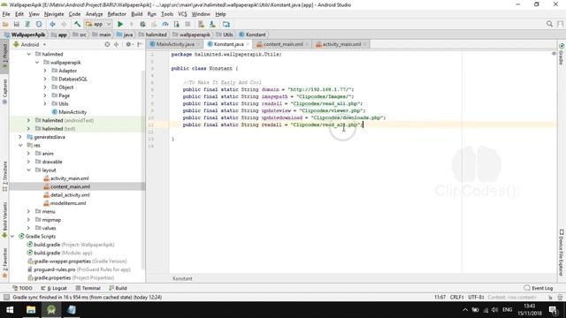566x318 pixels.
Task: Expand the Adaptor package folder
Action: click(45, 71)
